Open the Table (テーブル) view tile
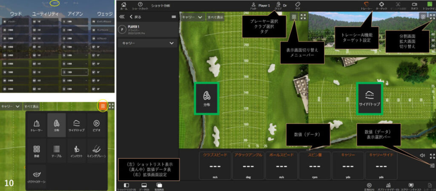 pos(56,151)
